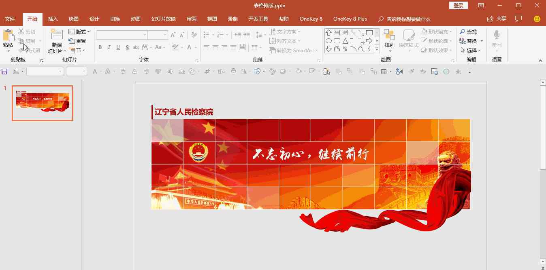546x270 pixels.
Task: Toggle bold (B) formatting
Action: click(100, 47)
